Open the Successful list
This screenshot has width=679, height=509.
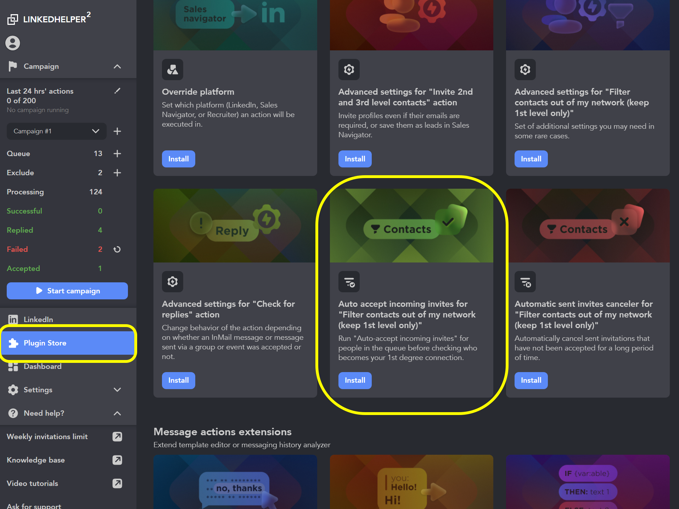[x=24, y=211]
